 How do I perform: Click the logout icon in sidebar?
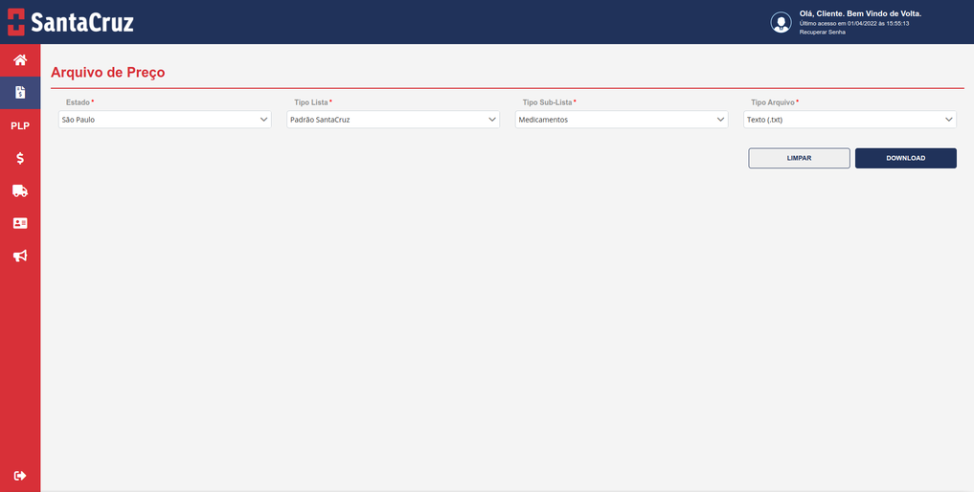(19, 476)
